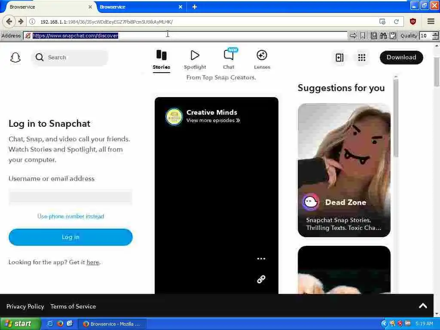This screenshot has height=330, width=440.
Task: Click 'Use phone number instead' link
Action: pyautogui.click(x=71, y=217)
